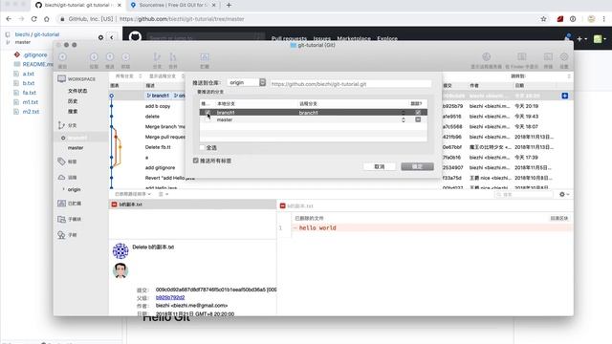612x344 pixels.
Task: Click the subtrees section icon in sidebar
Action: (61, 235)
